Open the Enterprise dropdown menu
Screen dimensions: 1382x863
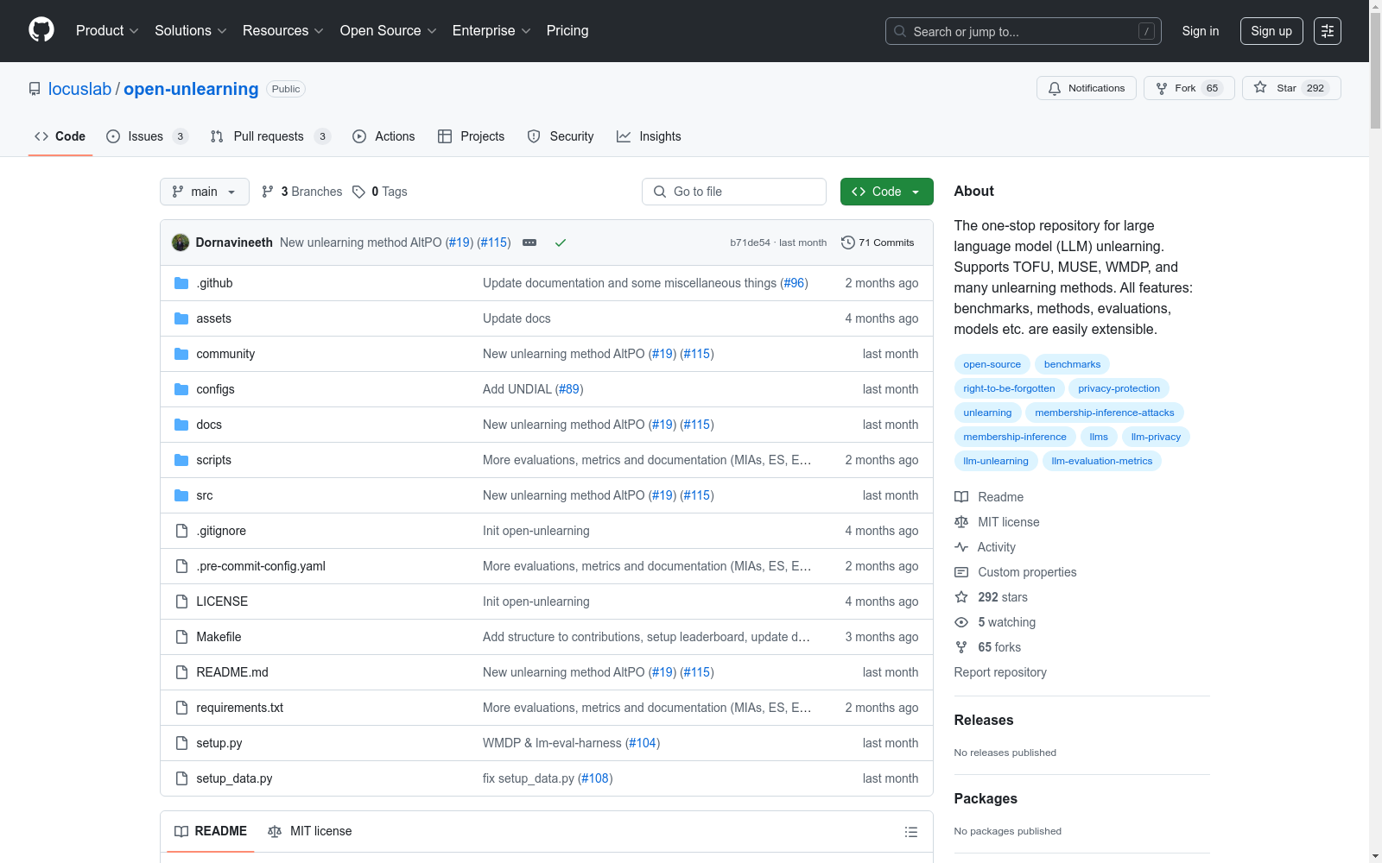(492, 31)
